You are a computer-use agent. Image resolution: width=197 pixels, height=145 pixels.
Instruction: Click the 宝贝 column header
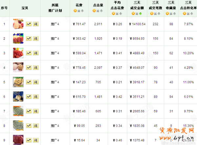[x=25, y=7]
